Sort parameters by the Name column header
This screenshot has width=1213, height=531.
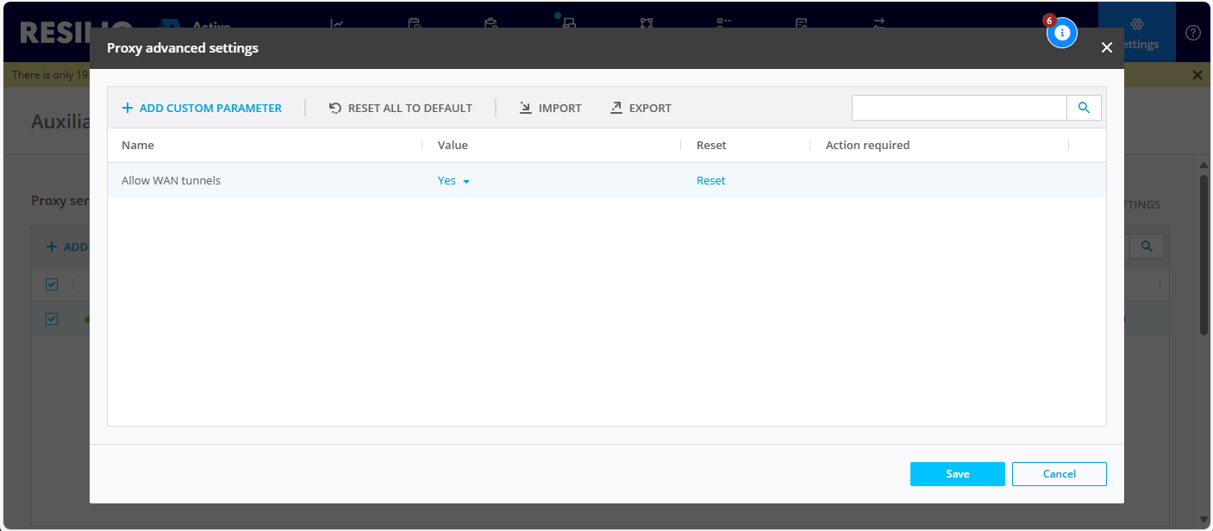[138, 146]
